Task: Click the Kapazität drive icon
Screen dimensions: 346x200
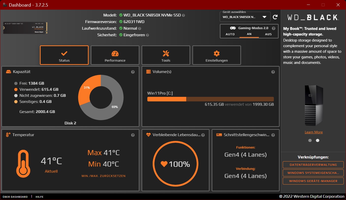Action: pos(8,72)
